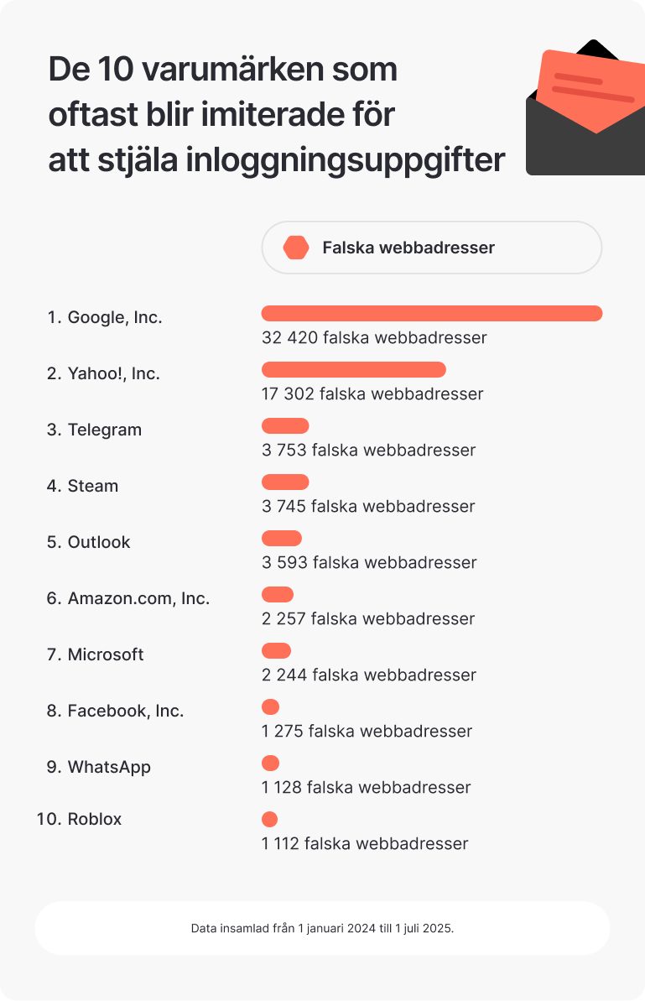
Task: Click the data collection period footer note
Action: (x=322, y=929)
